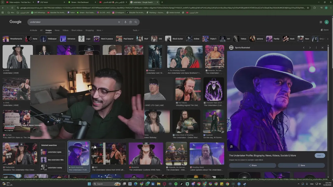Open related search undertaker eyes
The width and height of the screenshot is (333, 187).
pos(52,152)
